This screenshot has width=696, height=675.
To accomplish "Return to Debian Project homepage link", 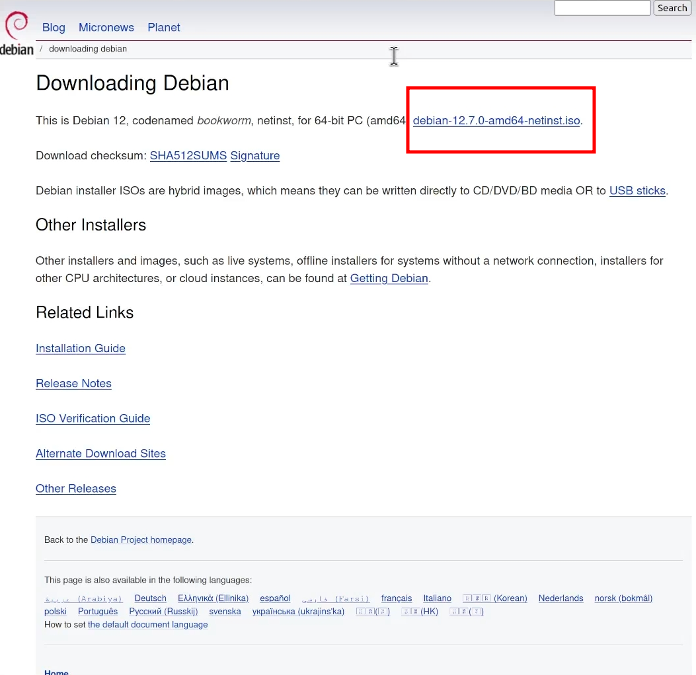I will (141, 540).
